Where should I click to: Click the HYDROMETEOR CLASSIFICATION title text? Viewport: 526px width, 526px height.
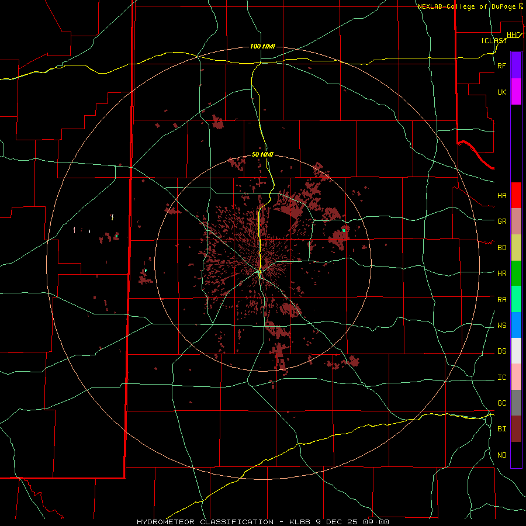205,522
